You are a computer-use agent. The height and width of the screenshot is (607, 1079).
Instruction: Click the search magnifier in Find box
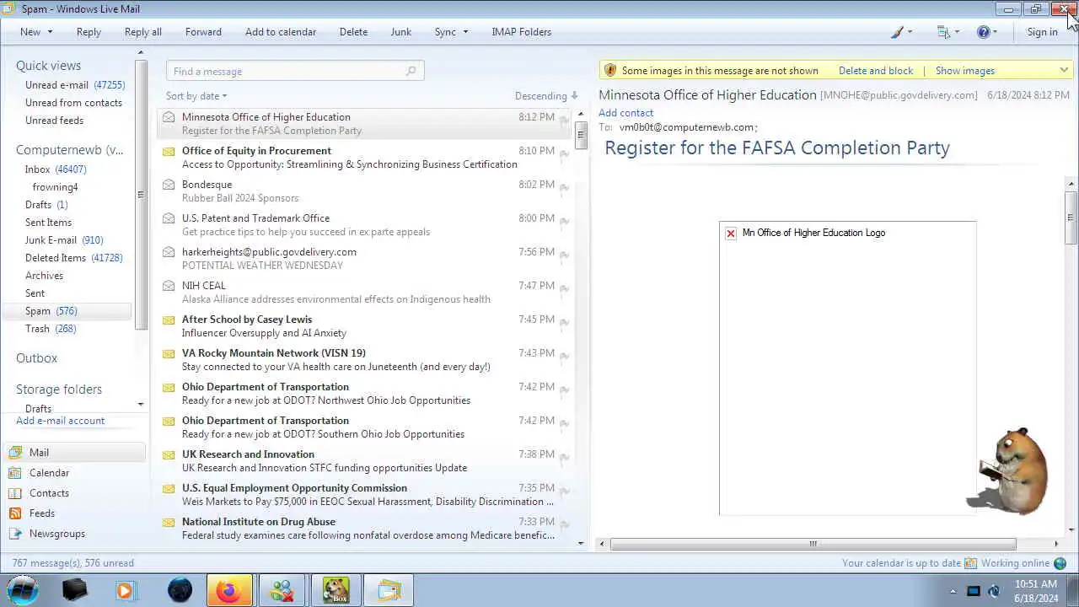click(x=411, y=72)
